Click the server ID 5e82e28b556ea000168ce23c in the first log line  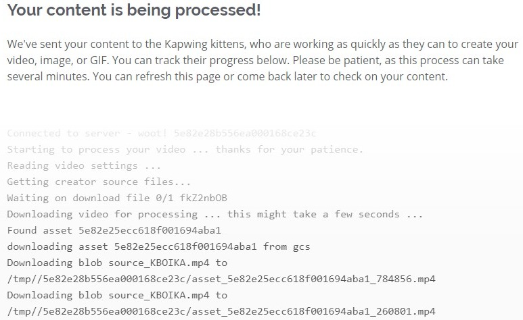coord(245,133)
